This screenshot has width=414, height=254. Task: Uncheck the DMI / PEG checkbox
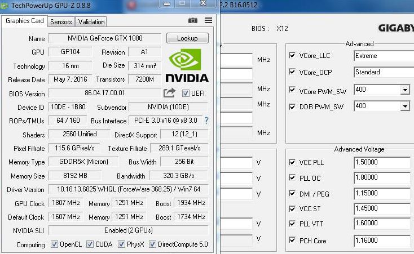[x=292, y=194]
